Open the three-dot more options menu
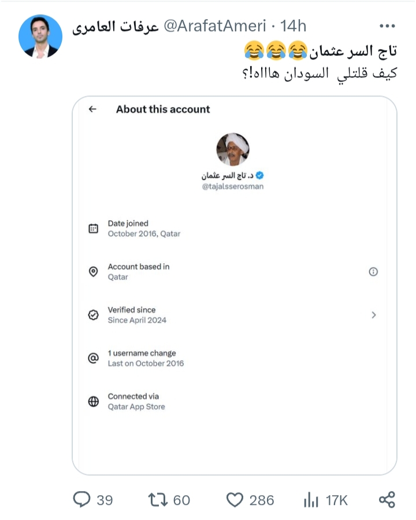 point(387,27)
